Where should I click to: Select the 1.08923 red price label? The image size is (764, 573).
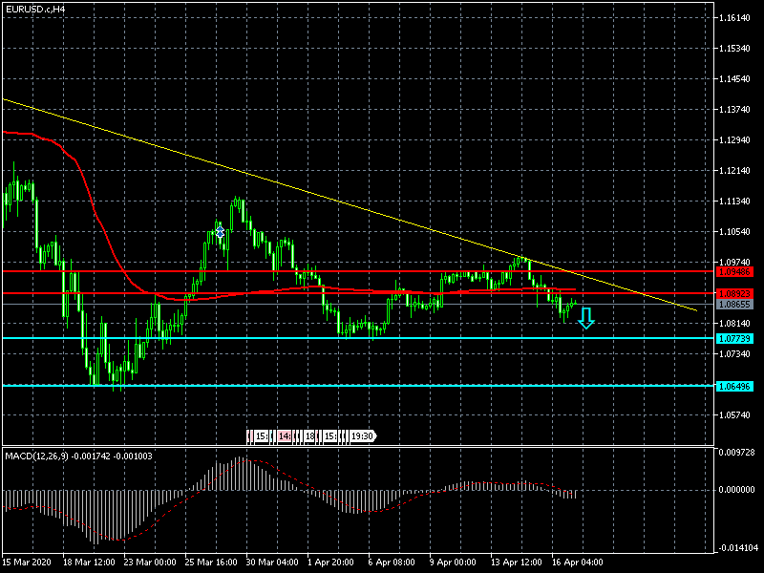737,293
